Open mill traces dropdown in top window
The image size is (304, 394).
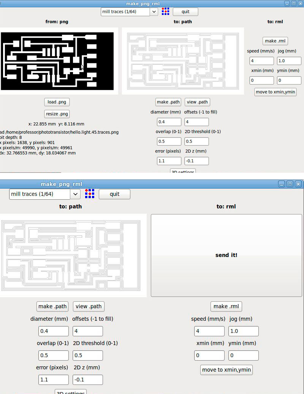(154, 11)
